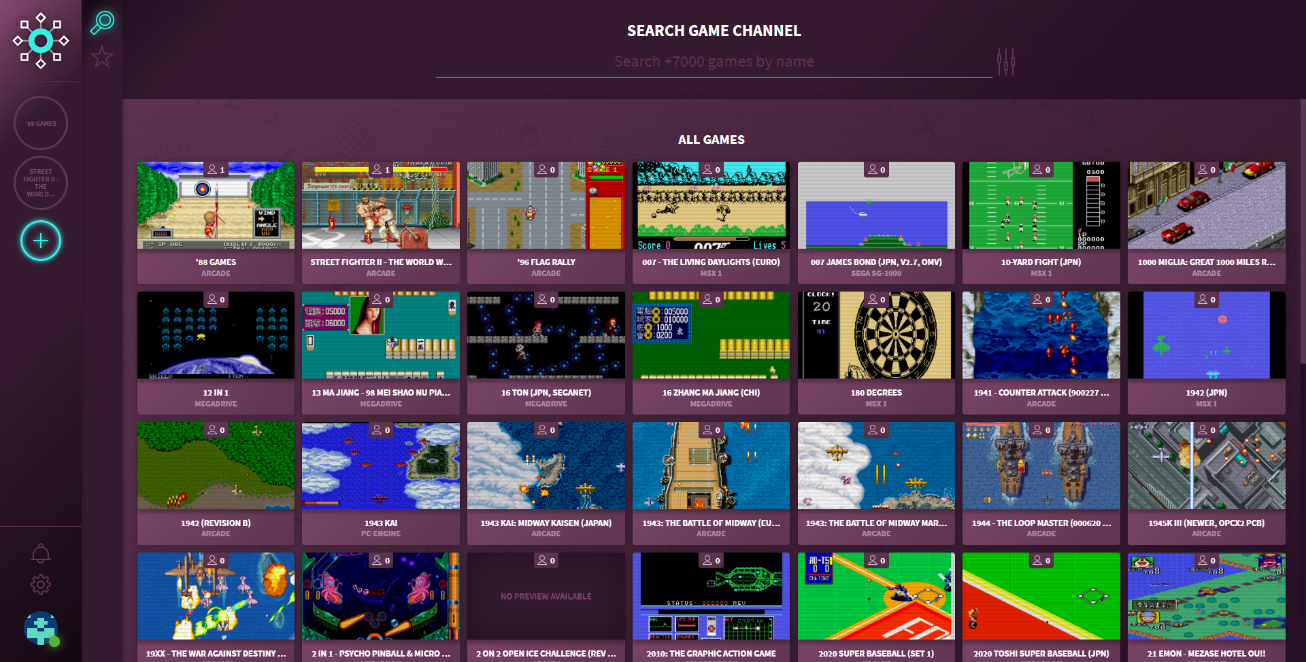
Task: Open '96 Flag Rally thumbnail
Action: click(x=546, y=205)
